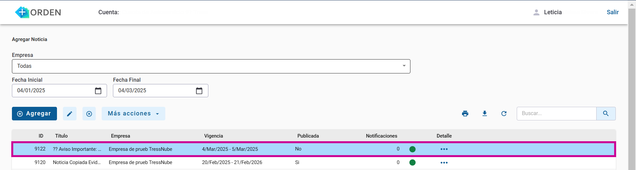Refresh the news list
The width and height of the screenshot is (636, 170).
504,113
